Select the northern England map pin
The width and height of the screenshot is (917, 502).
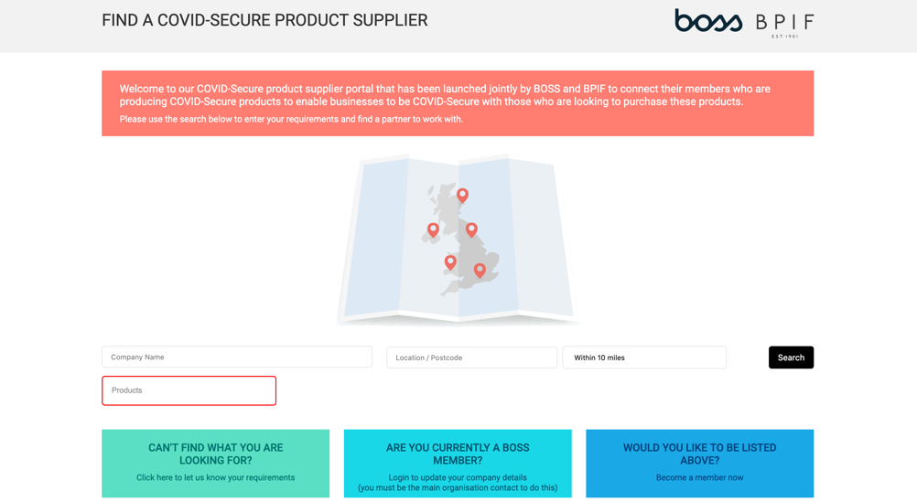(x=471, y=230)
